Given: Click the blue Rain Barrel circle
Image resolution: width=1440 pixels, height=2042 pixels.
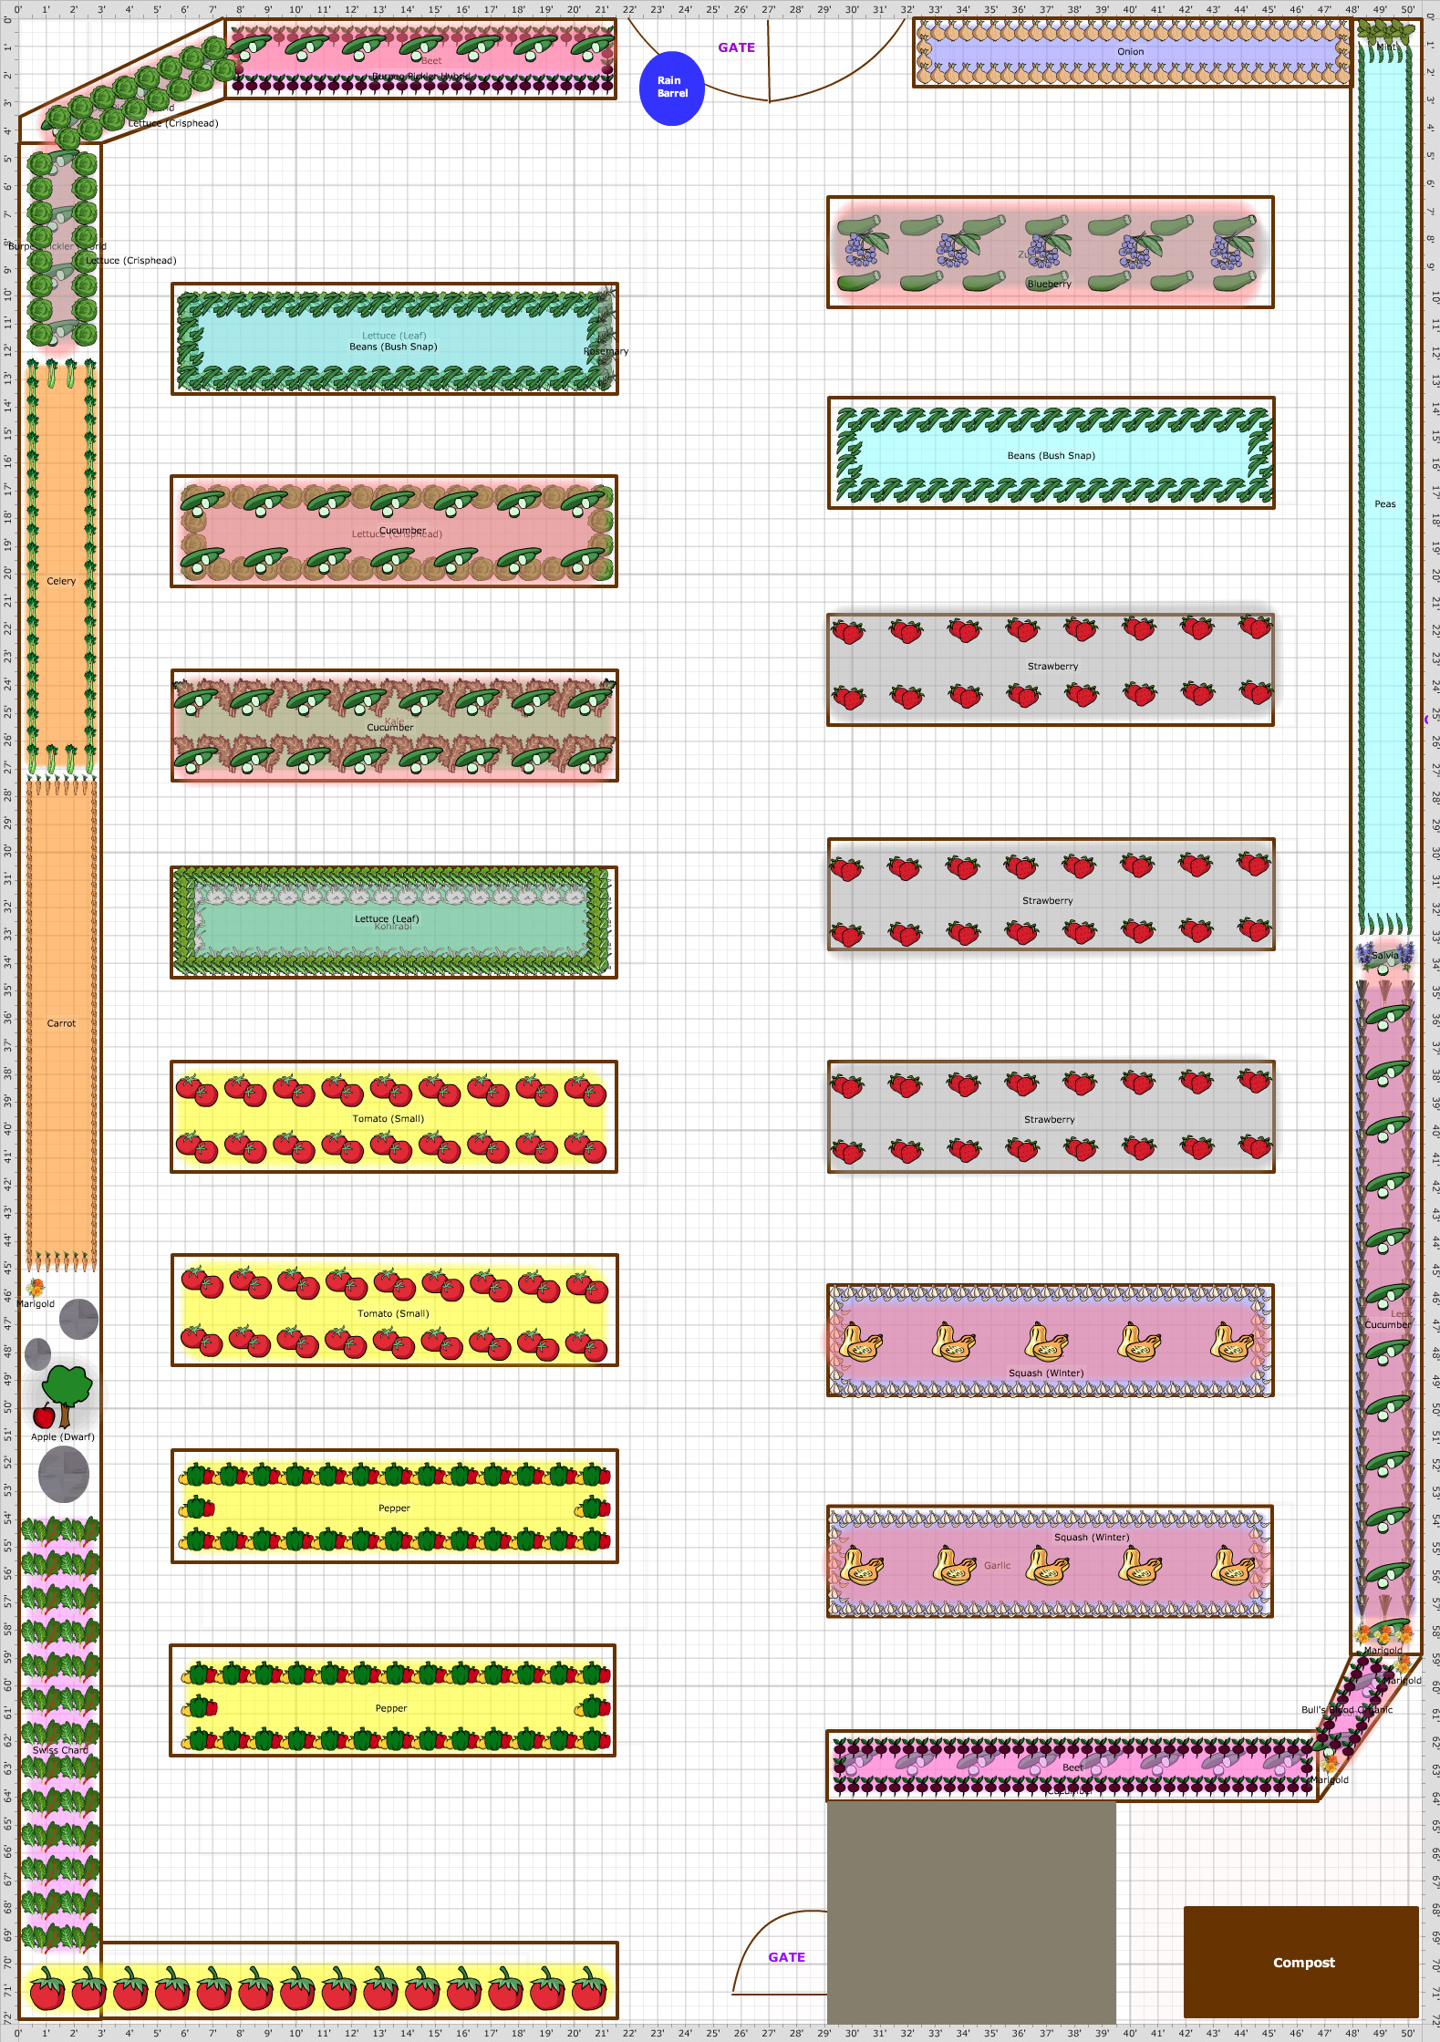Looking at the screenshot, I should pos(672,88).
